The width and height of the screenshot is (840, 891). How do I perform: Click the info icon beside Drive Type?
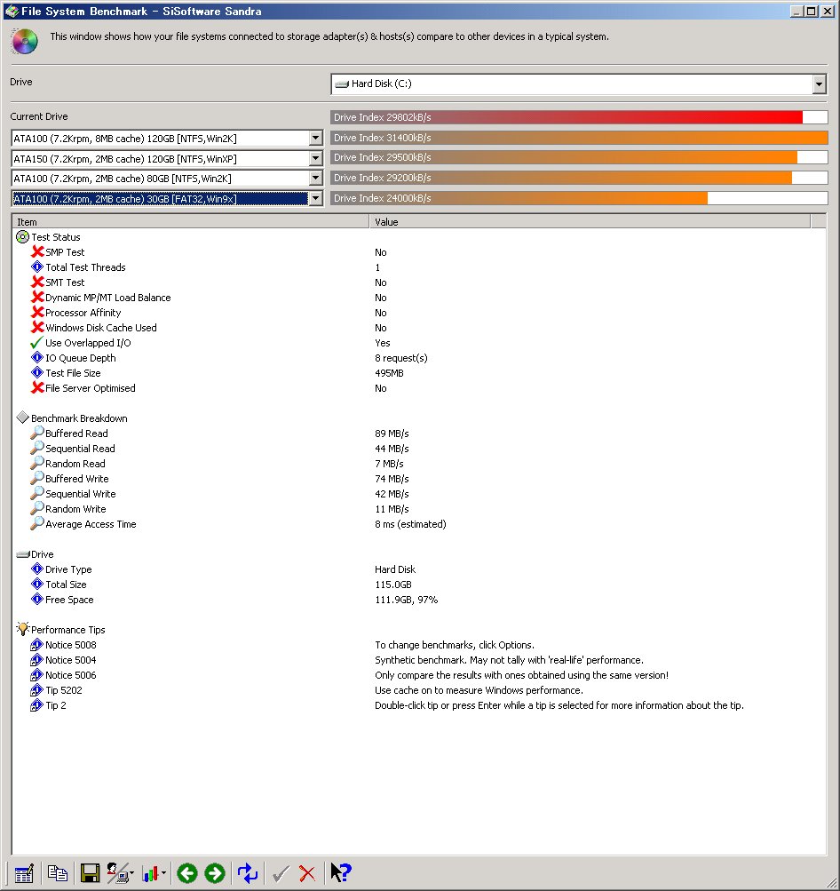(37, 569)
